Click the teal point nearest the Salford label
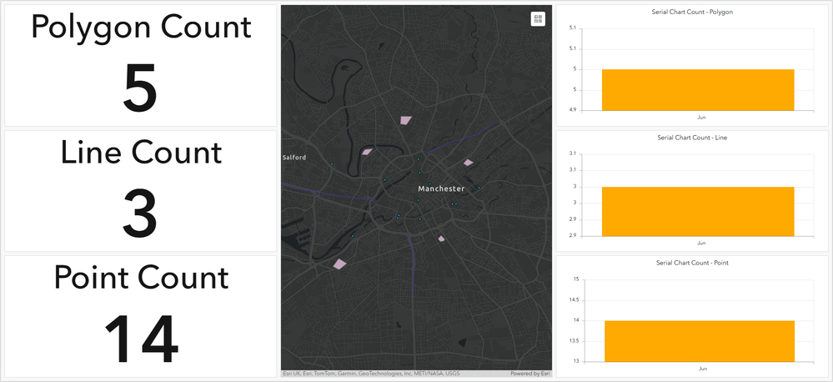This screenshot has height=382, width=833. (x=332, y=164)
